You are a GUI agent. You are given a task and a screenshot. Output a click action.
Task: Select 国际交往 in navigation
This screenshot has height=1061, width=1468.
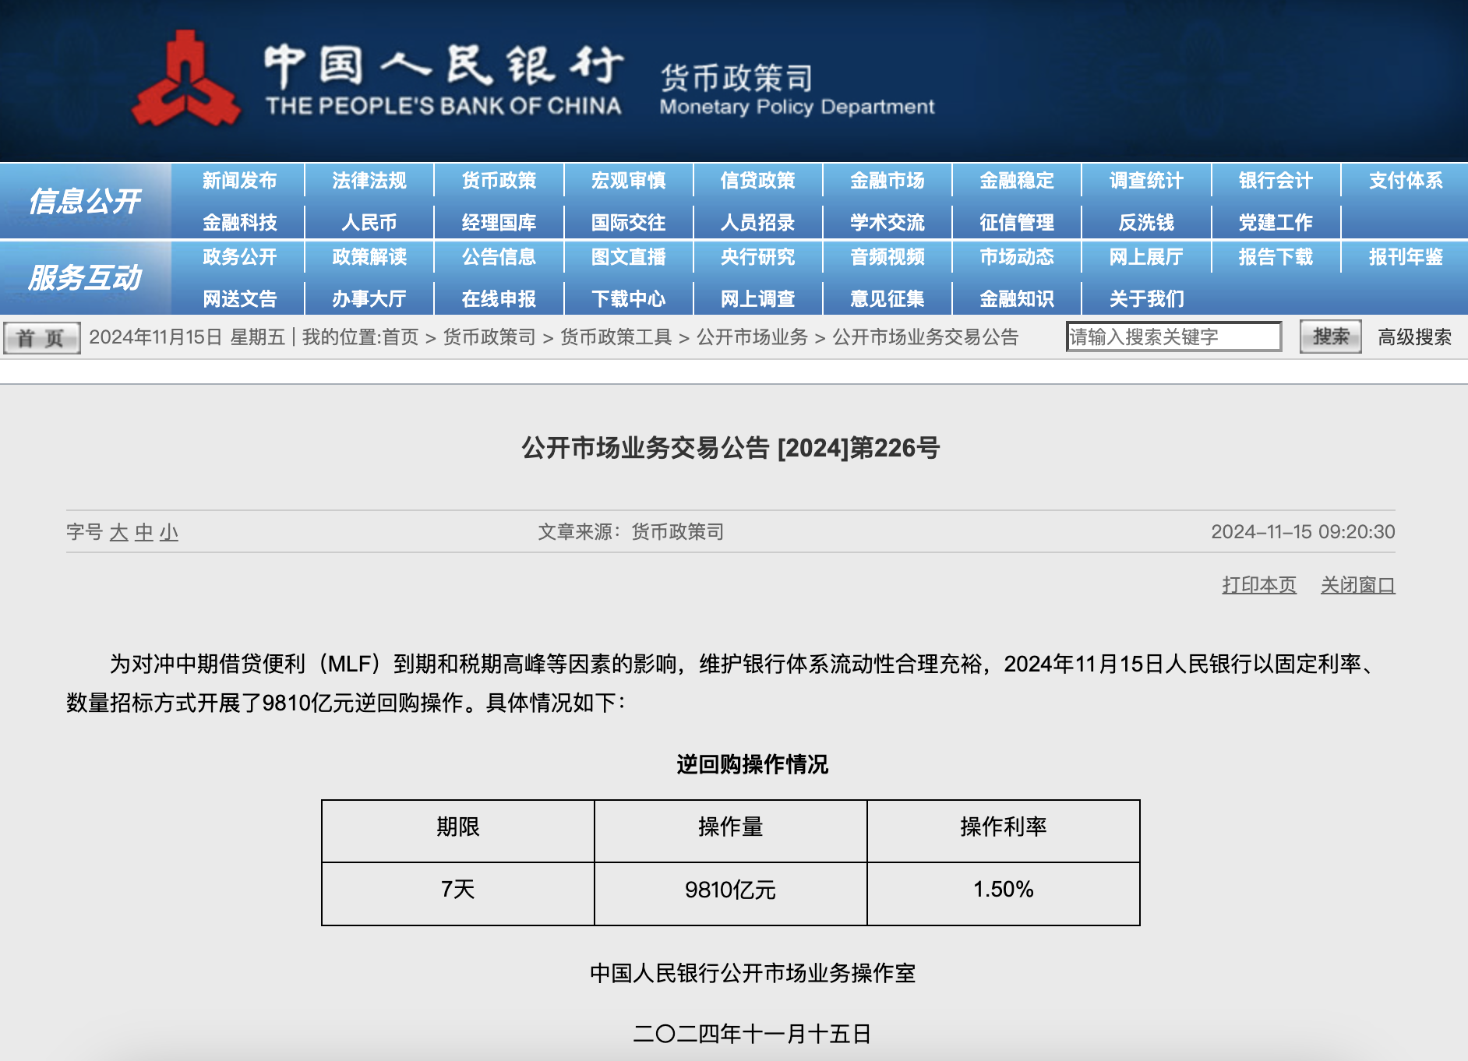(628, 223)
